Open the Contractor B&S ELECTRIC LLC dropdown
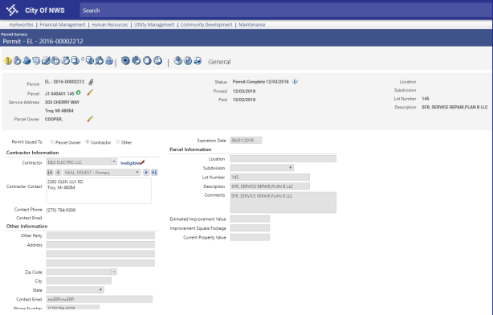 coord(114,162)
